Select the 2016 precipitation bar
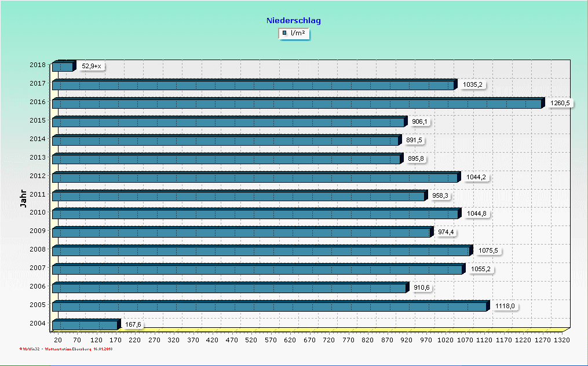Screen dimensions: 588x366 [x=297, y=104]
